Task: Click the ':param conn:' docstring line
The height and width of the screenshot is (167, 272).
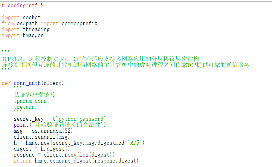Action: 31,101
